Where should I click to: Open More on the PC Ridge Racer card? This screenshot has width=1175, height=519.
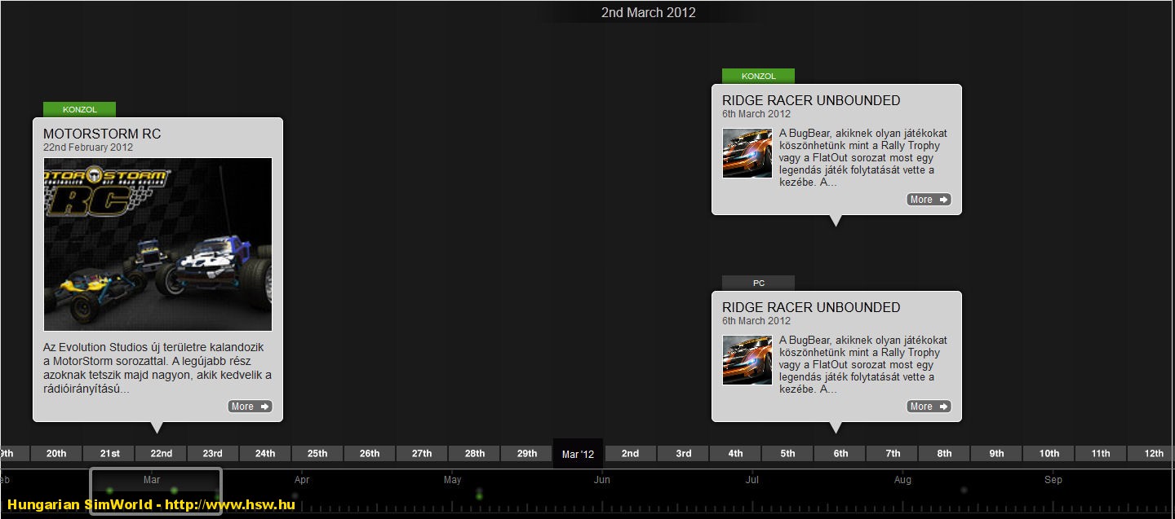[x=929, y=407]
